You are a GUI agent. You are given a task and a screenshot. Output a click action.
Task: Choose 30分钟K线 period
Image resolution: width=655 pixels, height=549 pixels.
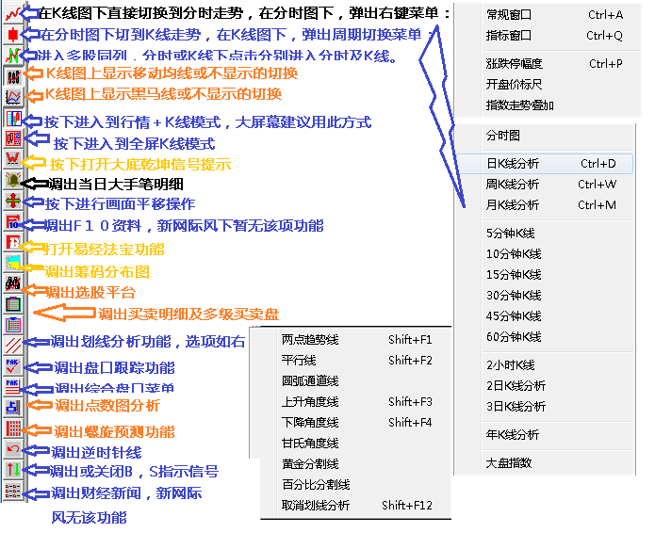(x=545, y=296)
